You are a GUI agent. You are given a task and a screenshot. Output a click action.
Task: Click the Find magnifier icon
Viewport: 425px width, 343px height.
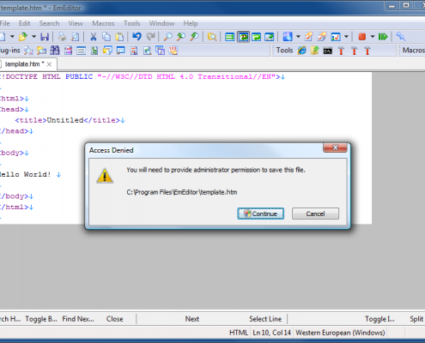[x=167, y=37]
